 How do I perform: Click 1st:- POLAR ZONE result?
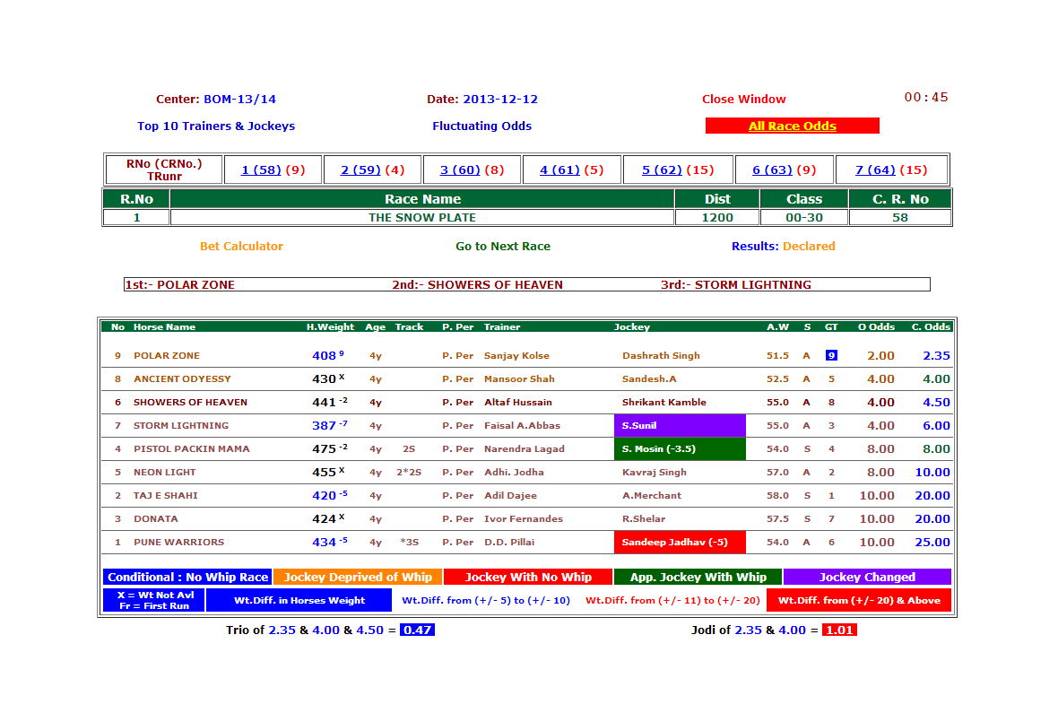[x=180, y=285]
